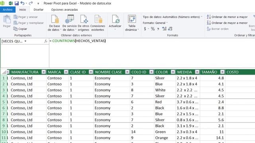Open the measure name box dropdown
The image size is (255, 143).
(25, 41)
